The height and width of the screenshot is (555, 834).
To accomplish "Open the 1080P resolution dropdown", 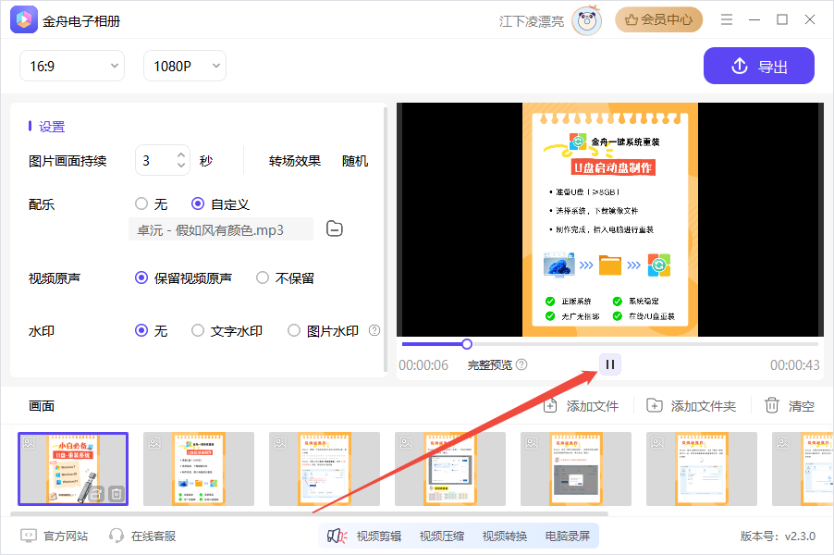I will [185, 66].
